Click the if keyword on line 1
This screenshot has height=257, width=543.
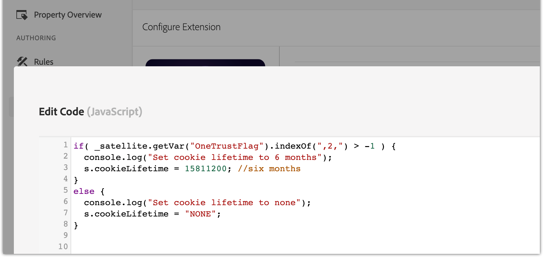(x=78, y=146)
